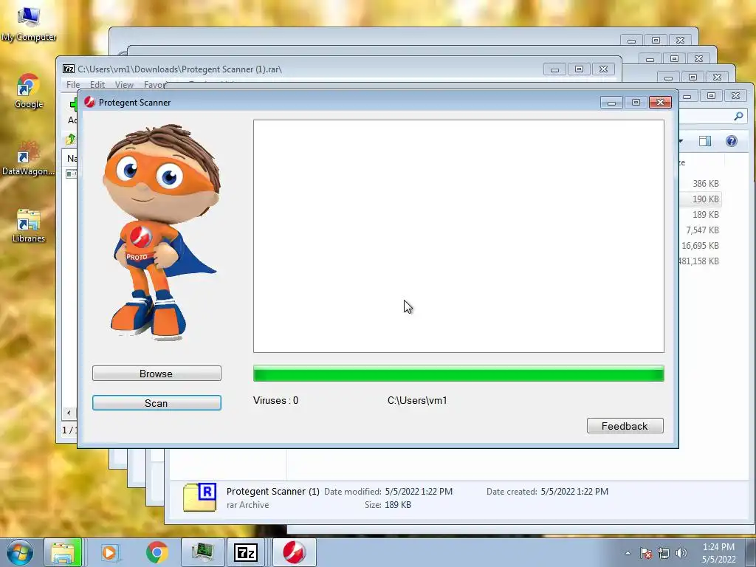Open My Computer desktop icon

click(x=29, y=23)
